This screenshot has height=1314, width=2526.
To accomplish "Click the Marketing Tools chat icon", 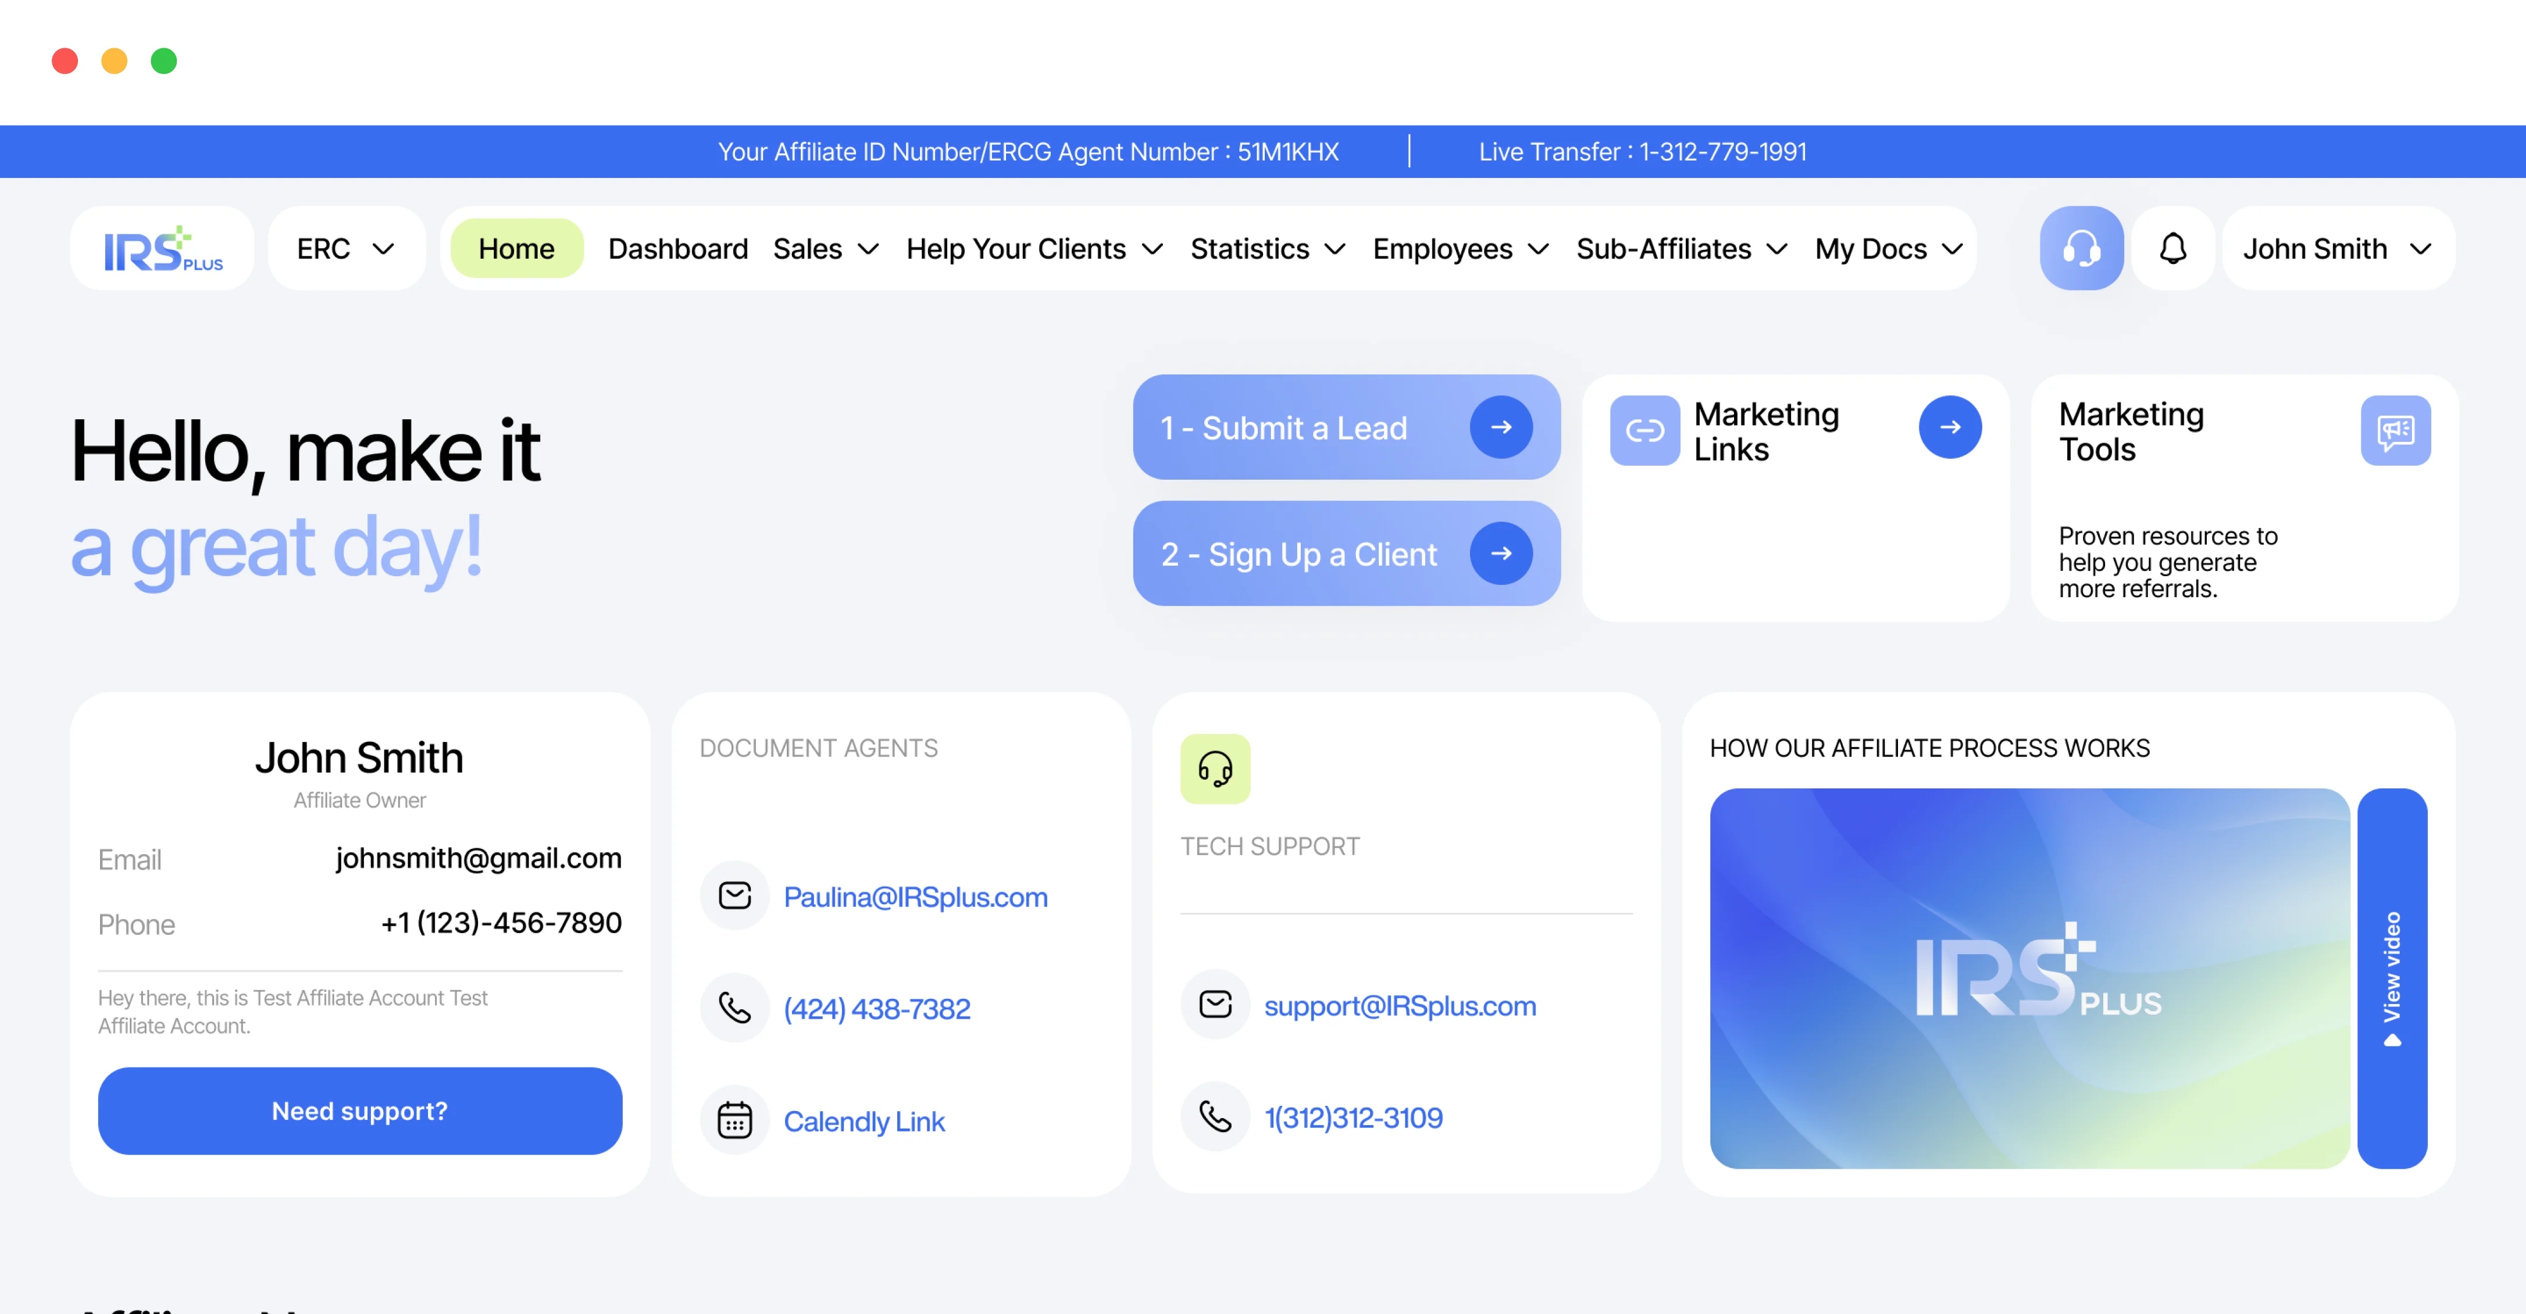I will 2395,430.
